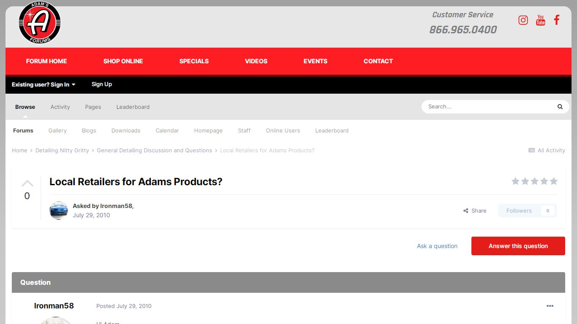Rate topic with the third star
Screen dimensions: 577x324
(534, 181)
